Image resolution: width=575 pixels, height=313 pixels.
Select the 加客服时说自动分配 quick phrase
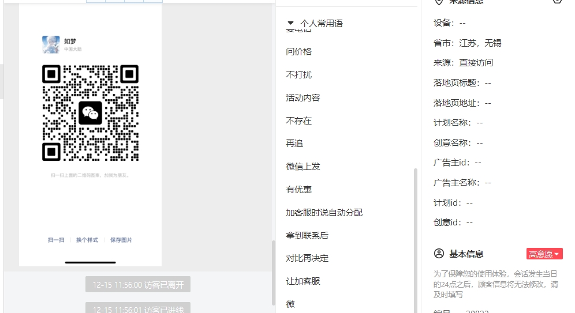tap(324, 213)
